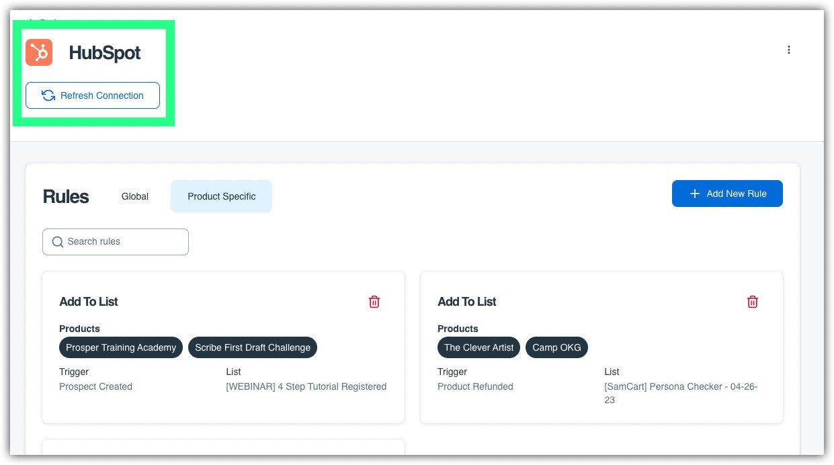Open the three-dot more options menu
Image resolution: width=834 pixels, height=465 pixels.
[x=789, y=50]
